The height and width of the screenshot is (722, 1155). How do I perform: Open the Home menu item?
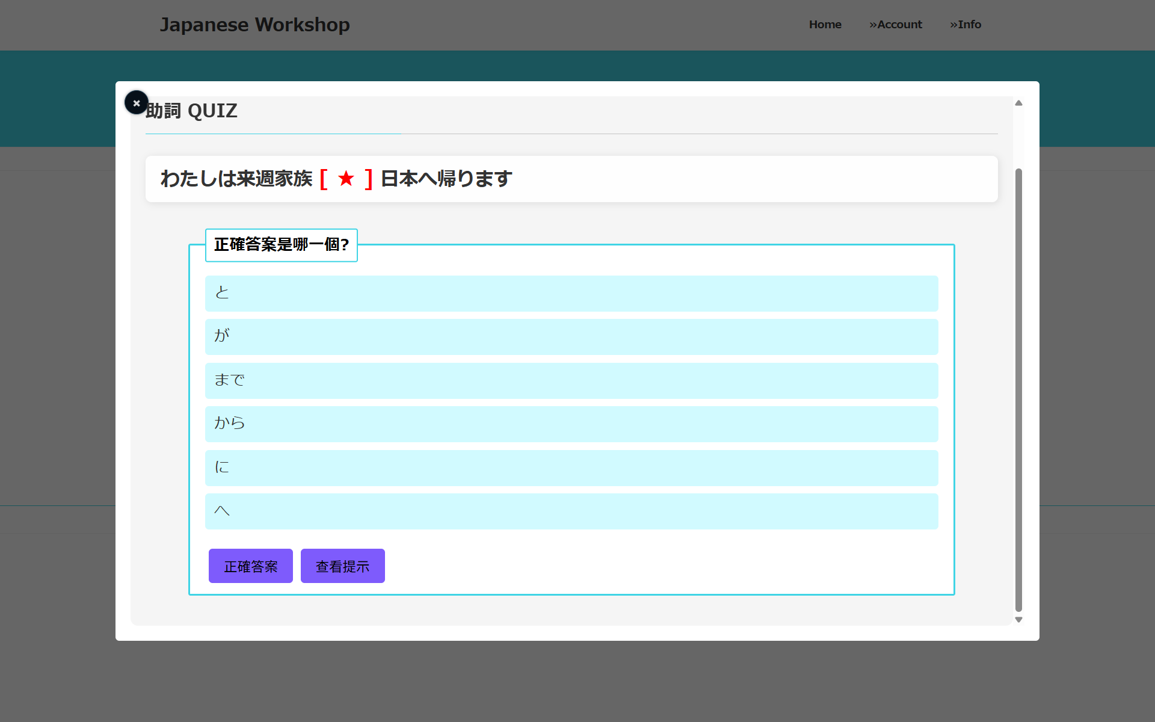(x=825, y=25)
